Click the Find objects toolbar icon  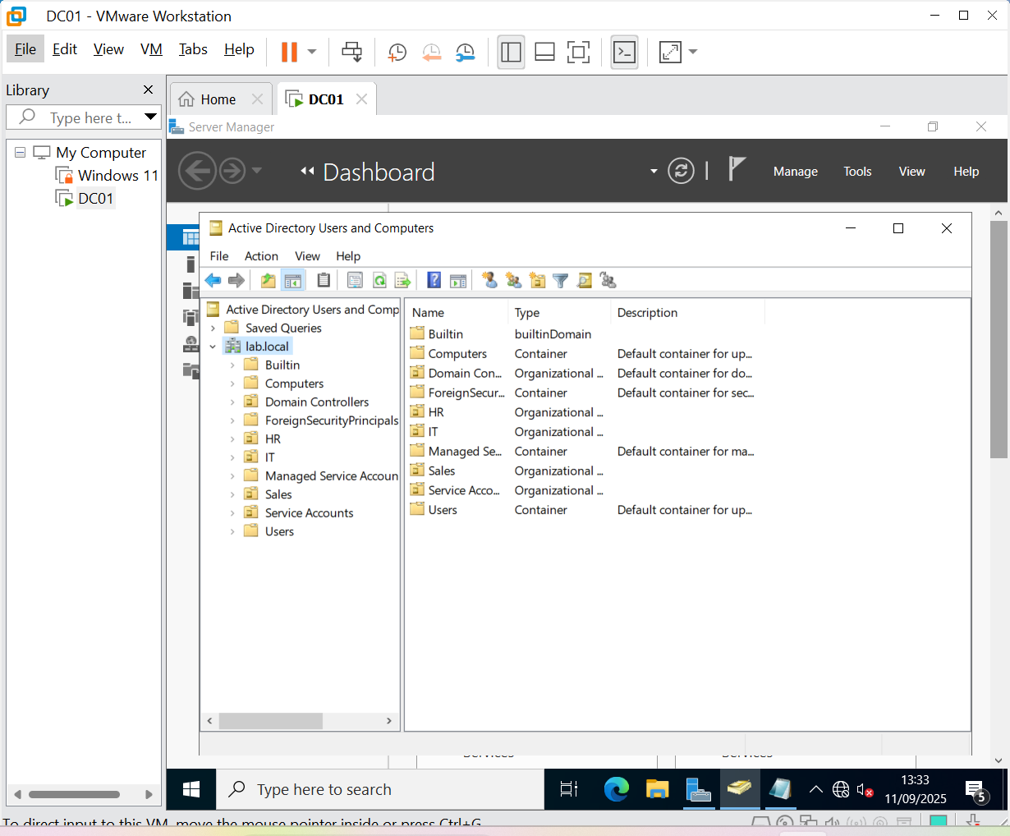click(584, 280)
